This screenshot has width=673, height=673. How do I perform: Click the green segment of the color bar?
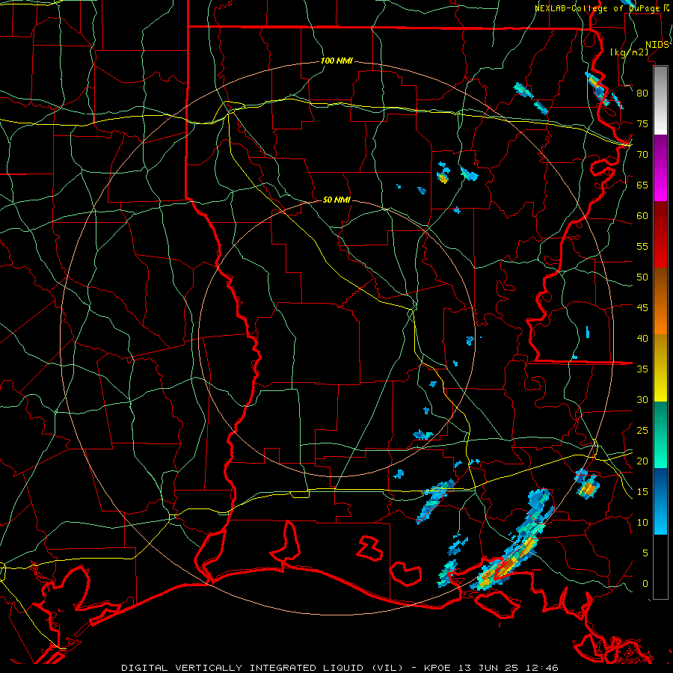(661, 434)
